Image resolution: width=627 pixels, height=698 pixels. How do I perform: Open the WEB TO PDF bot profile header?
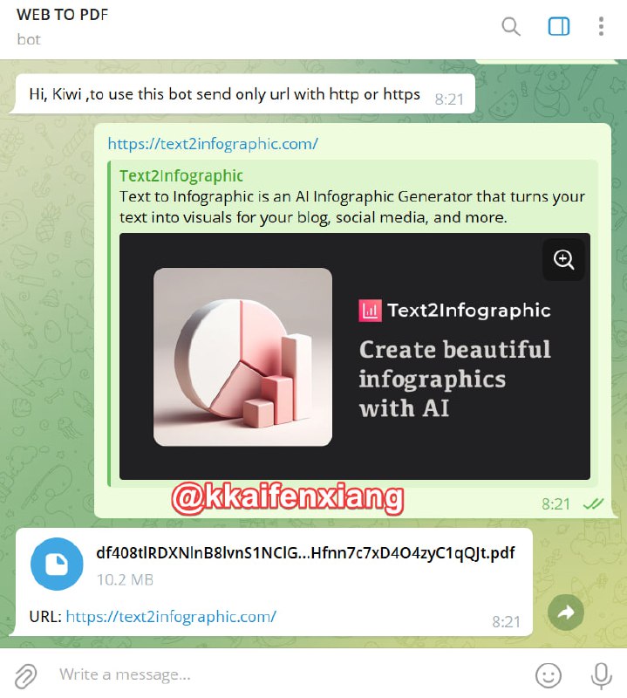tap(62, 27)
